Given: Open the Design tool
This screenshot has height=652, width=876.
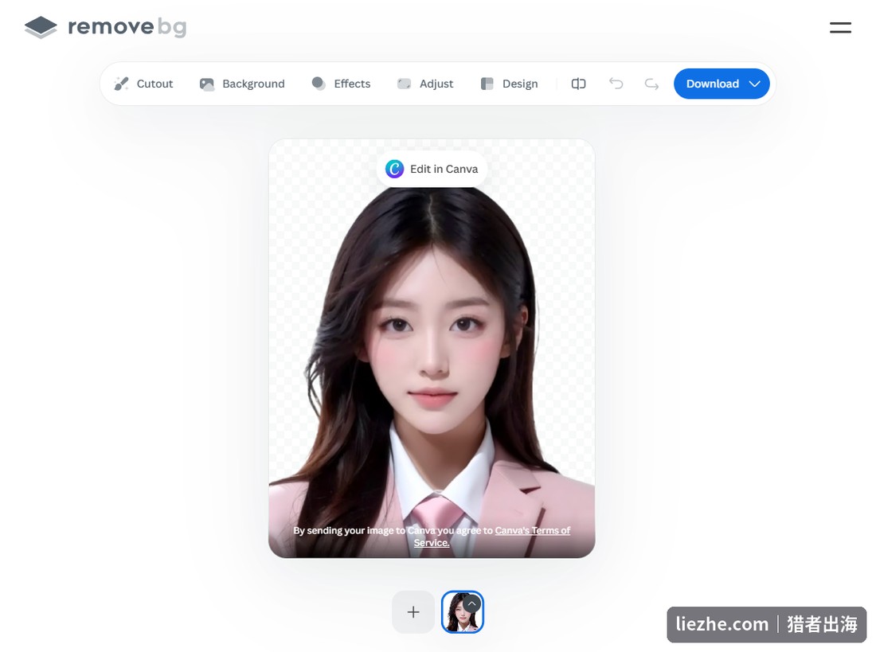Looking at the screenshot, I should pos(509,84).
